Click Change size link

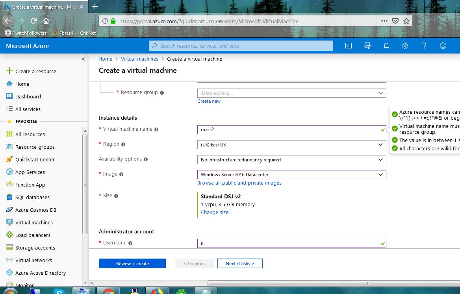(x=215, y=213)
